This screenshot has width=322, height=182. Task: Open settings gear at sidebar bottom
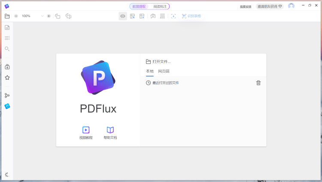[7, 175]
